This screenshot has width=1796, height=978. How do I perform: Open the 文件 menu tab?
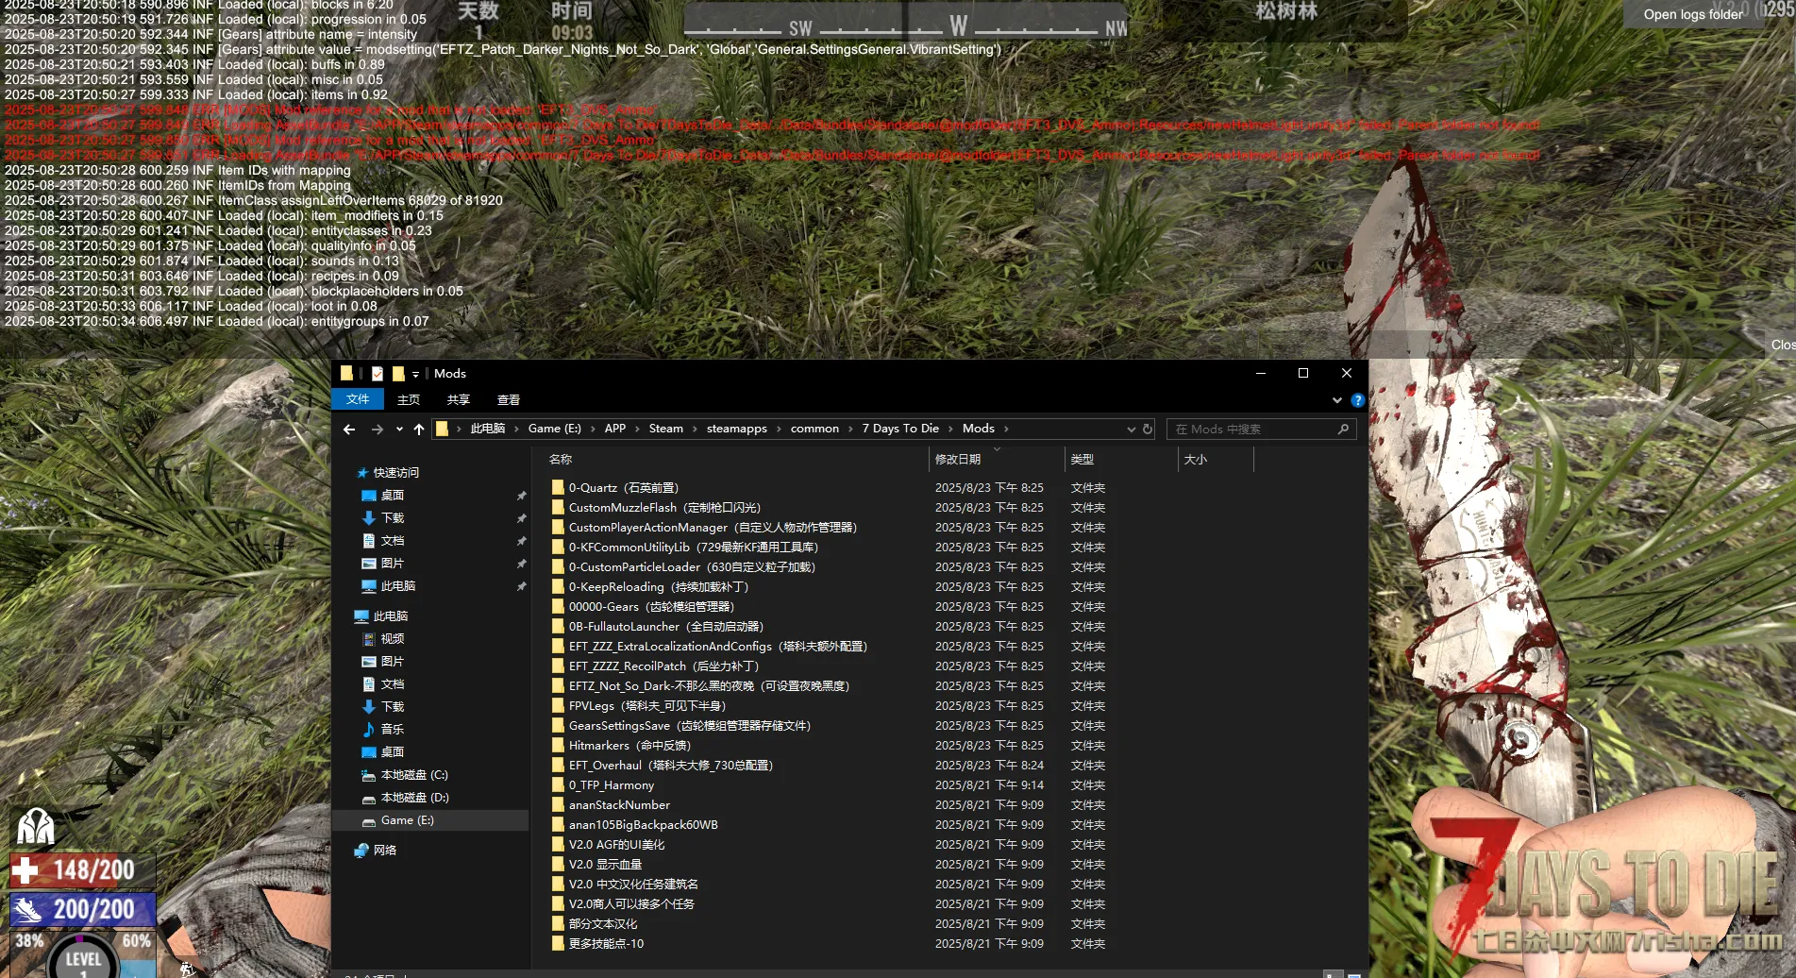(358, 399)
